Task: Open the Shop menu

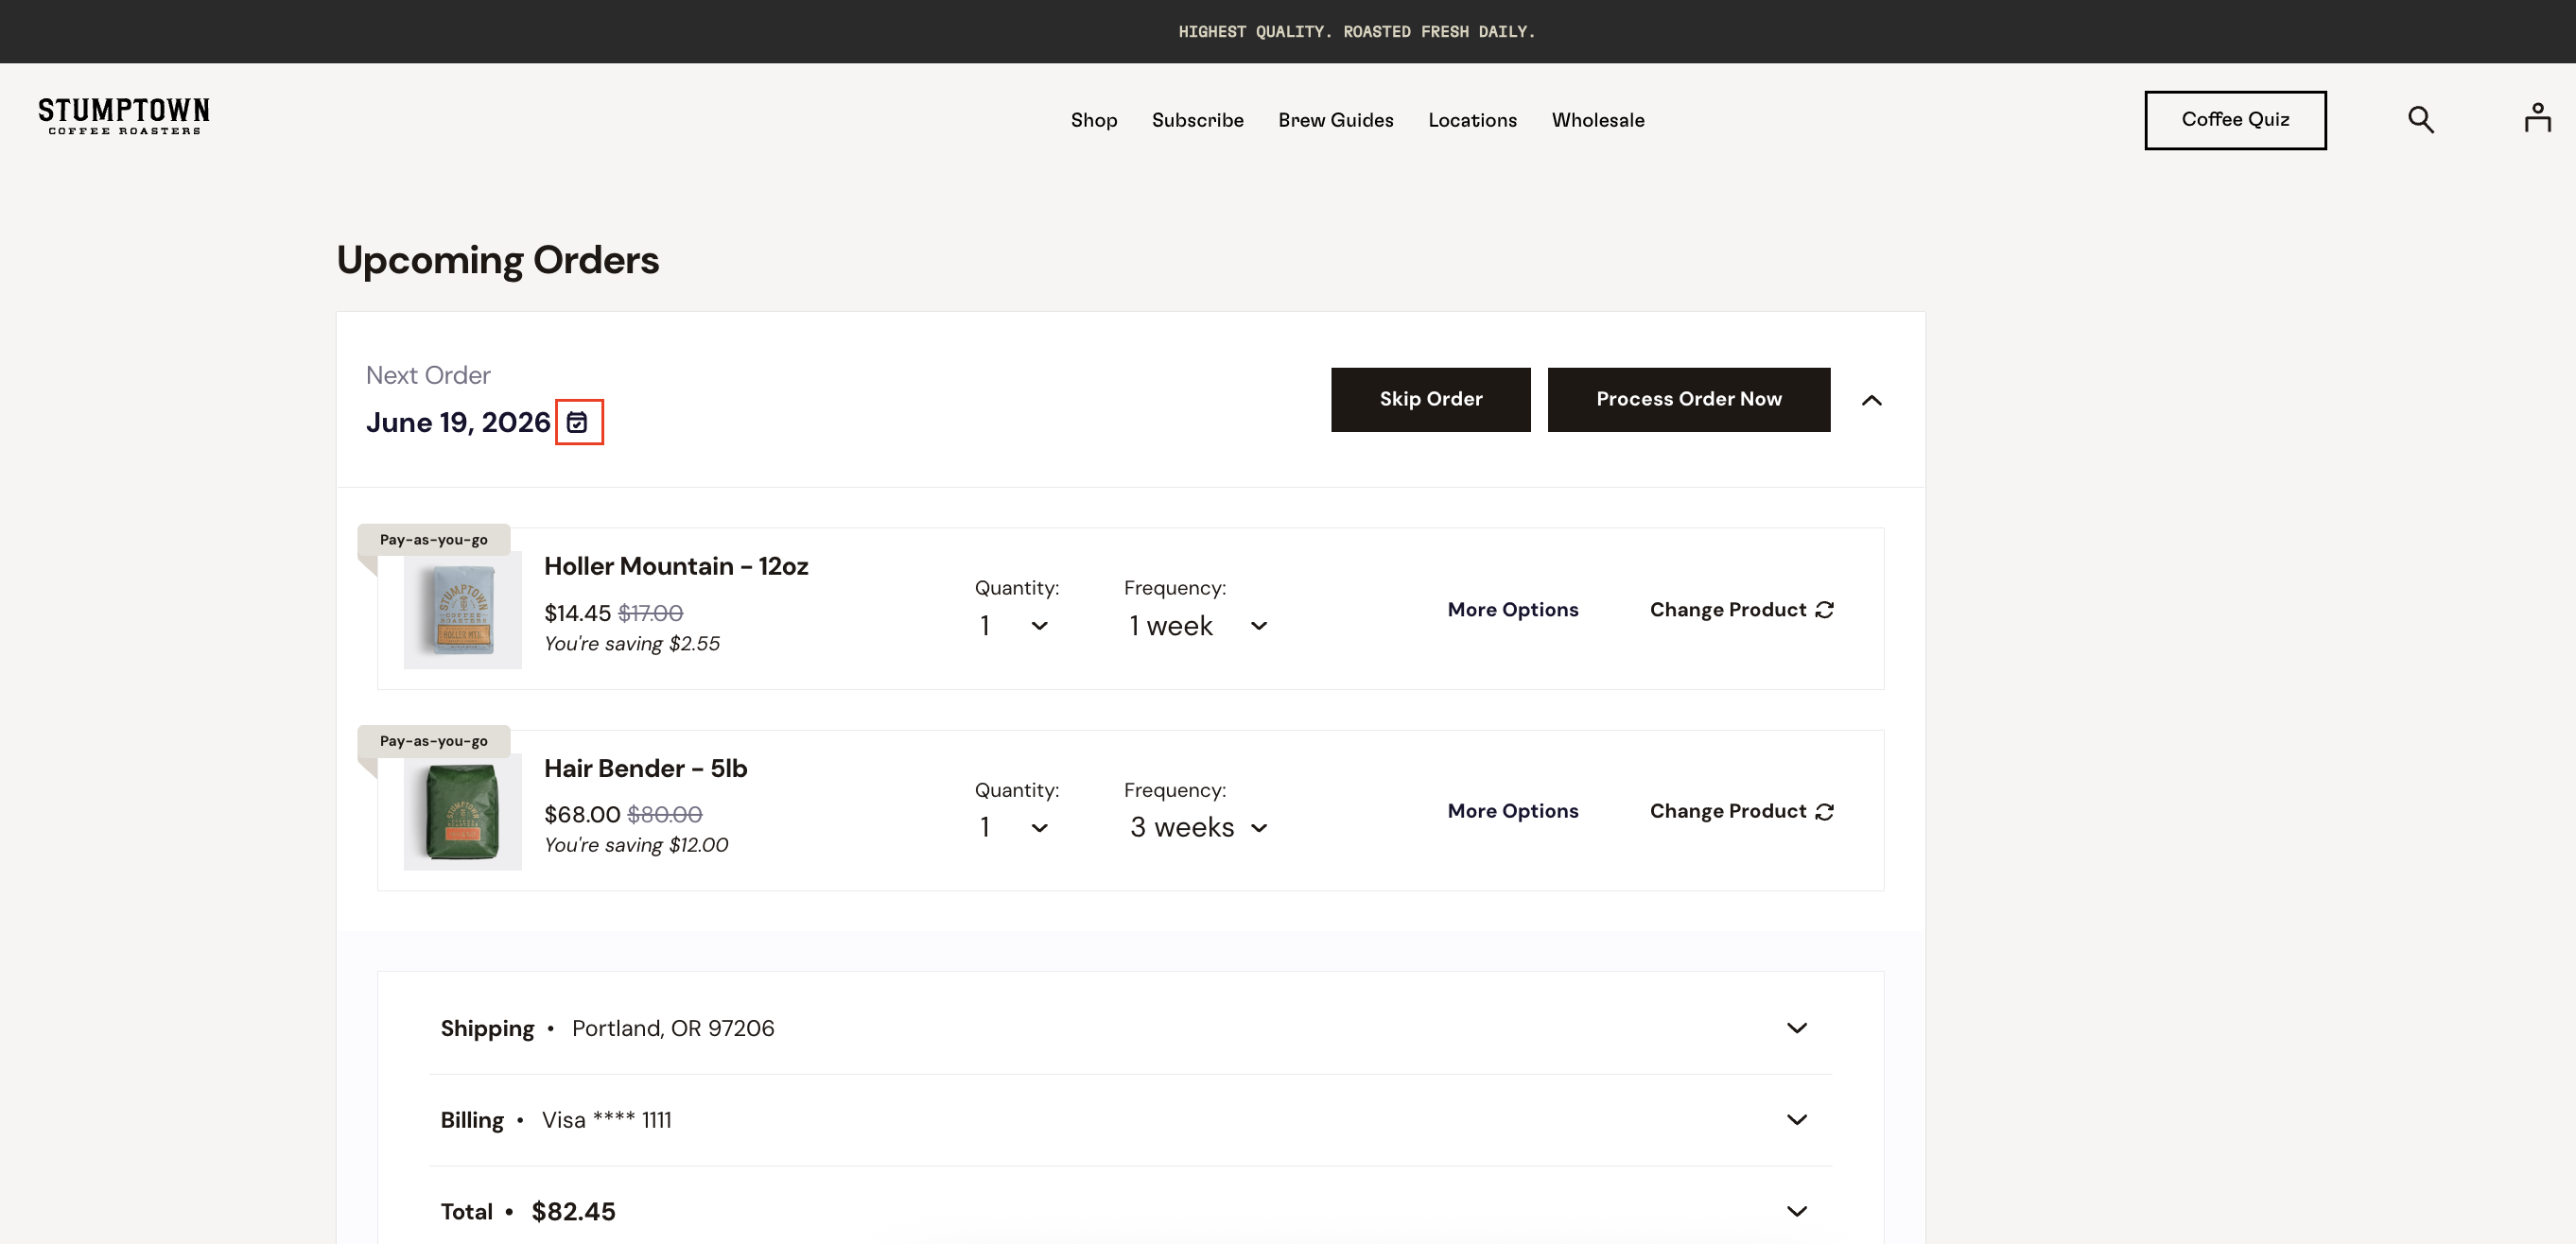Action: coord(1094,120)
